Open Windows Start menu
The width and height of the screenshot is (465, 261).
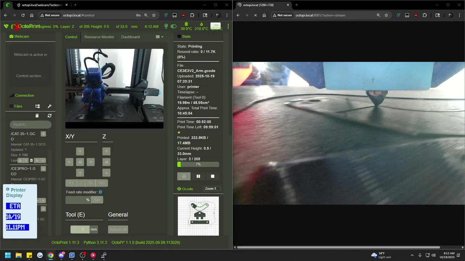8,255
